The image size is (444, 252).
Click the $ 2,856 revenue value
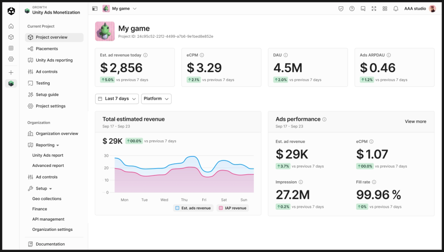point(121,68)
